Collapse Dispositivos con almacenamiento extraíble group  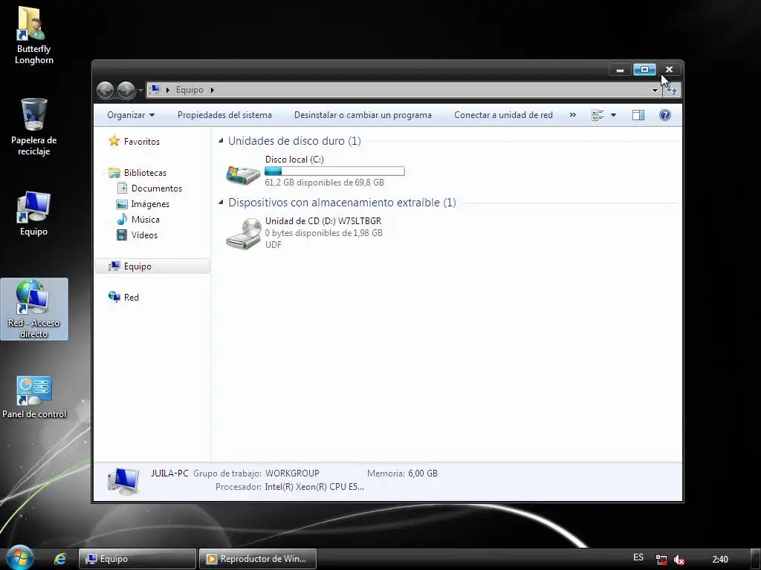point(221,202)
